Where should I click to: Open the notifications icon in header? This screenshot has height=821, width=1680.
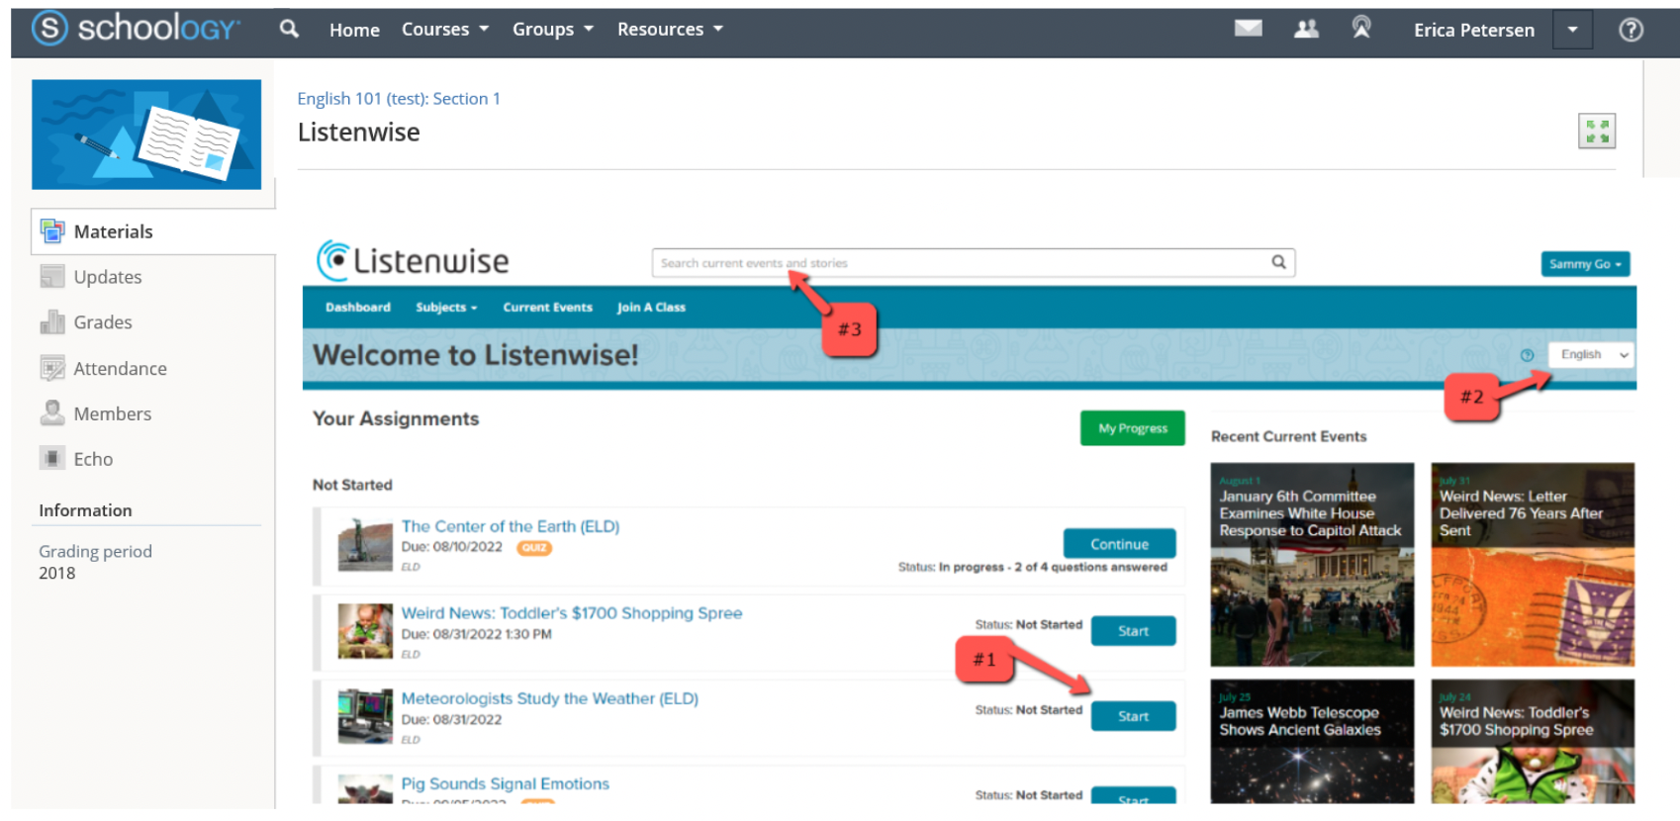tap(1361, 29)
